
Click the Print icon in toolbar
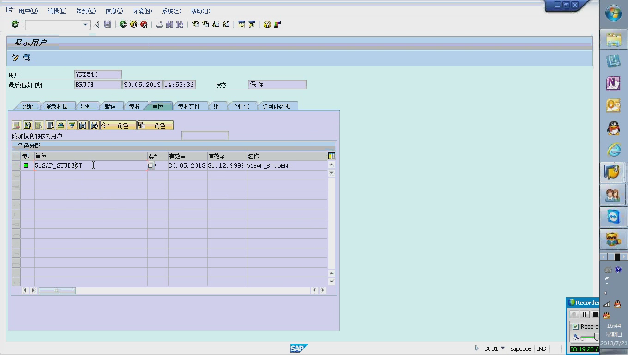[159, 24]
